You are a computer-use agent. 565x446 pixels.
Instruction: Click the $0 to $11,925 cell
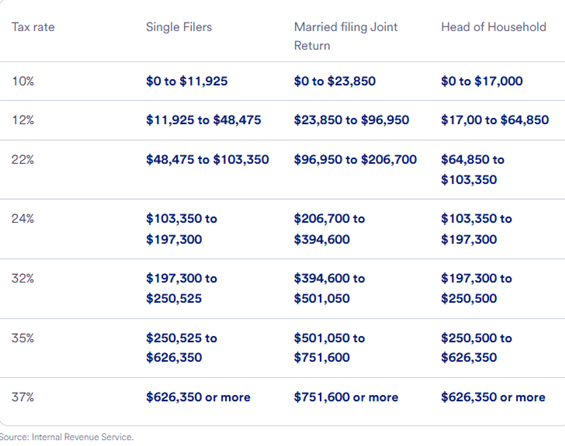click(x=186, y=81)
